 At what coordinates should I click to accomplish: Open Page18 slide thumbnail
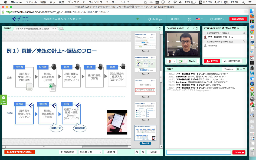145,87
